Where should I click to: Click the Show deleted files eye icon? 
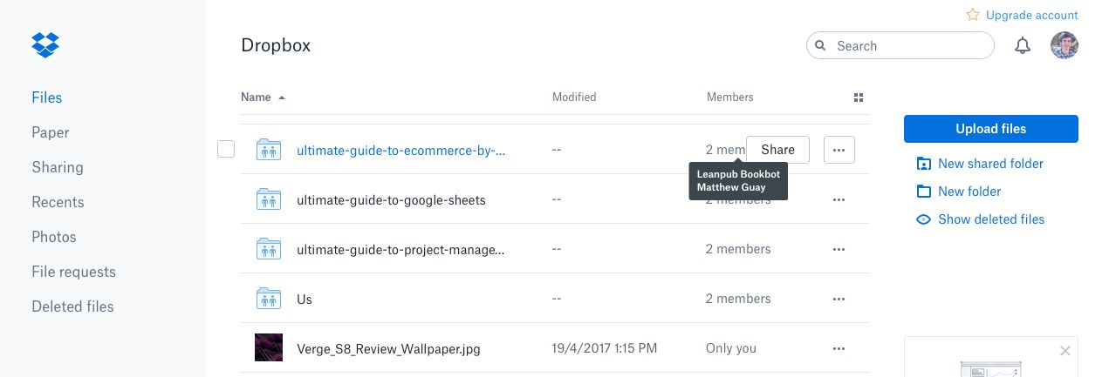click(924, 219)
